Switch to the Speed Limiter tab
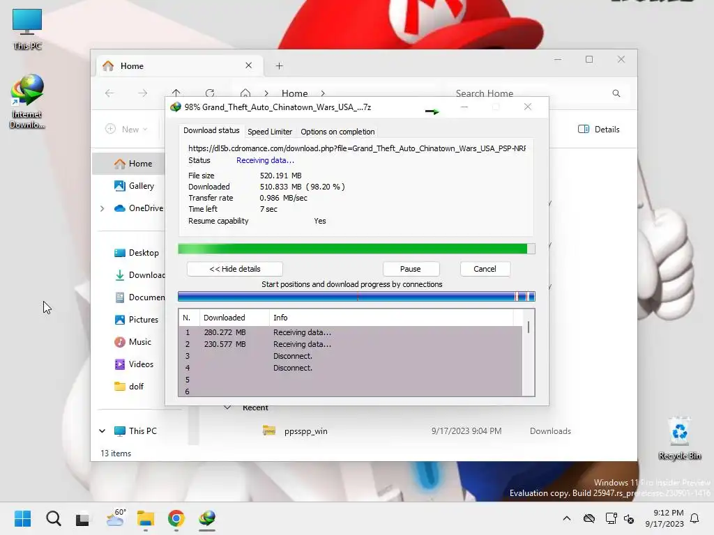The image size is (714, 535). [x=270, y=132]
